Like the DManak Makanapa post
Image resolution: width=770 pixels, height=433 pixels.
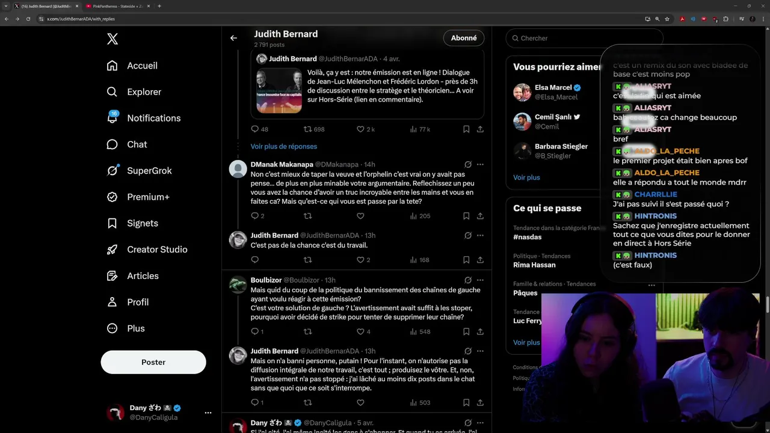click(x=360, y=216)
